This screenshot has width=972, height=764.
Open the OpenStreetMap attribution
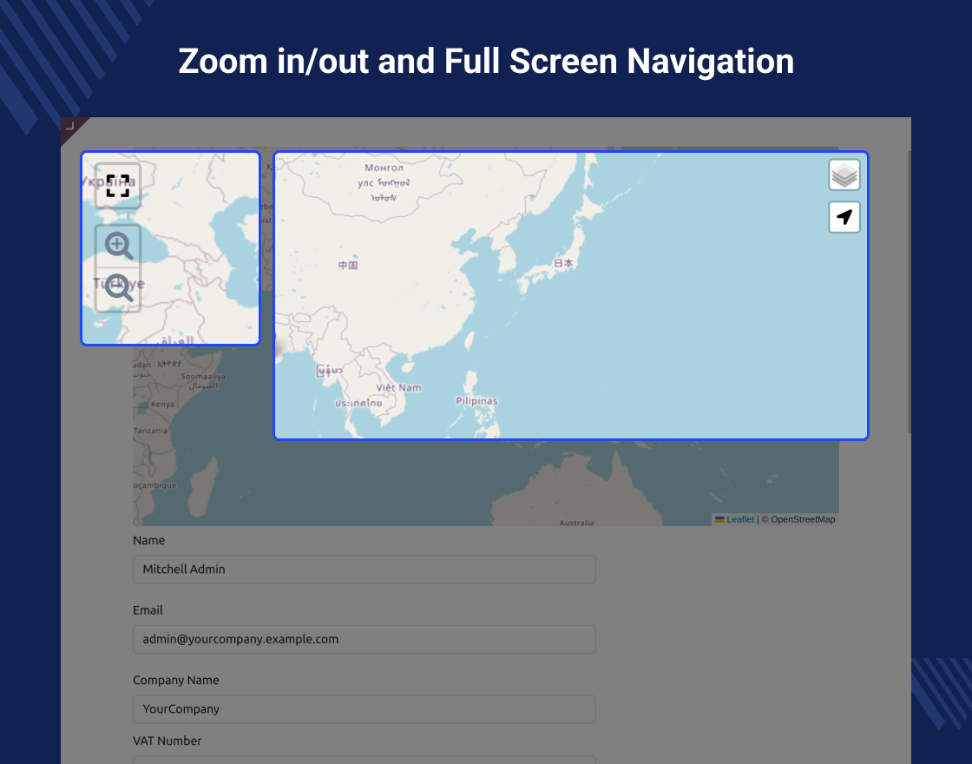point(803,520)
